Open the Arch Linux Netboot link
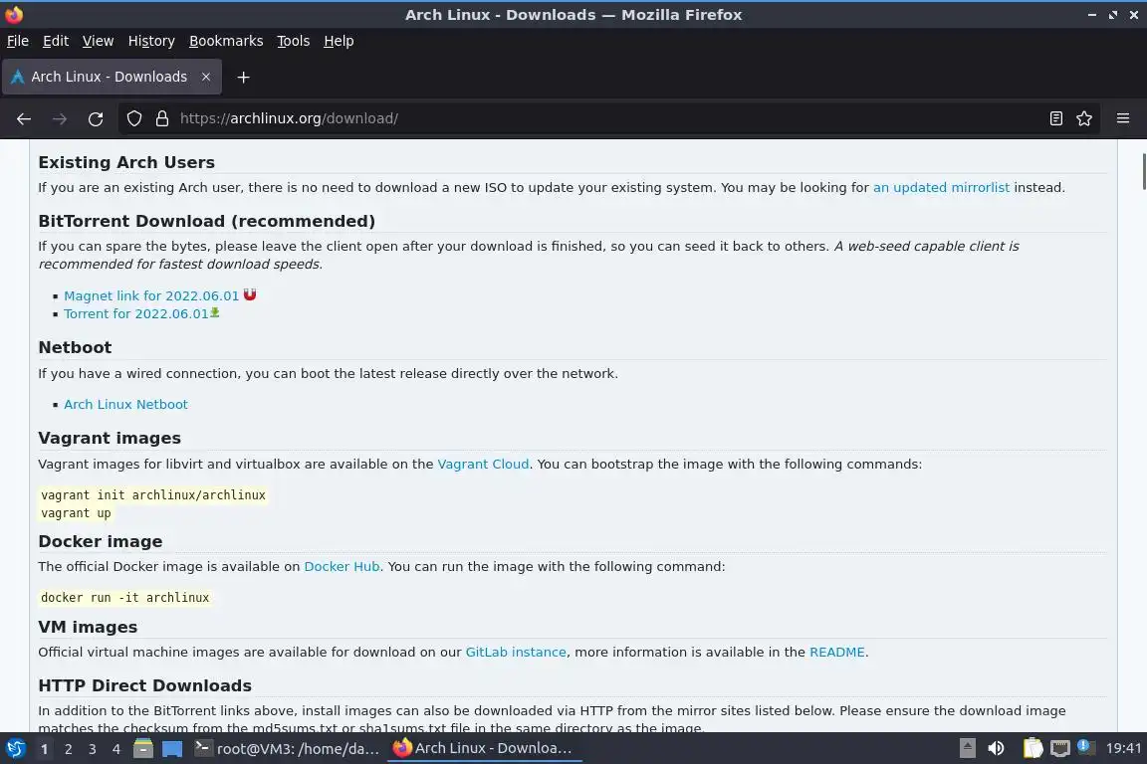 125,404
